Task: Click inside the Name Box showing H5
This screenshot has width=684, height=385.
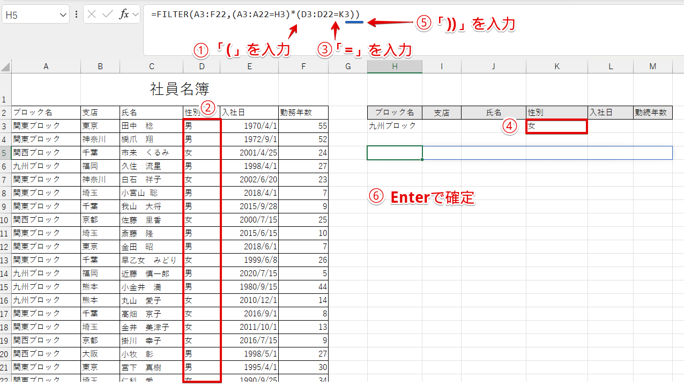Action: [29, 15]
